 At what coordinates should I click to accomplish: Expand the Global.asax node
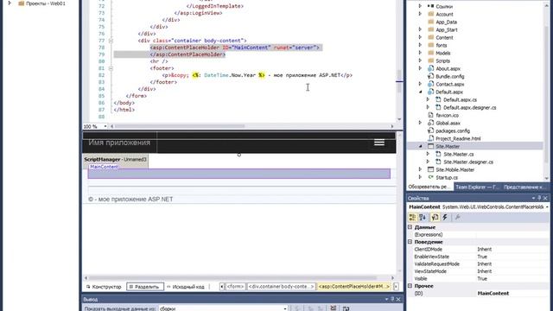tap(420, 123)
